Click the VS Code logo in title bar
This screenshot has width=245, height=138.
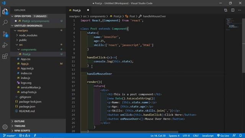(4, 3)
